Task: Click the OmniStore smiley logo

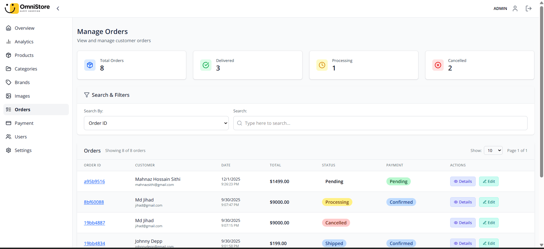Action: coord(12,8)
